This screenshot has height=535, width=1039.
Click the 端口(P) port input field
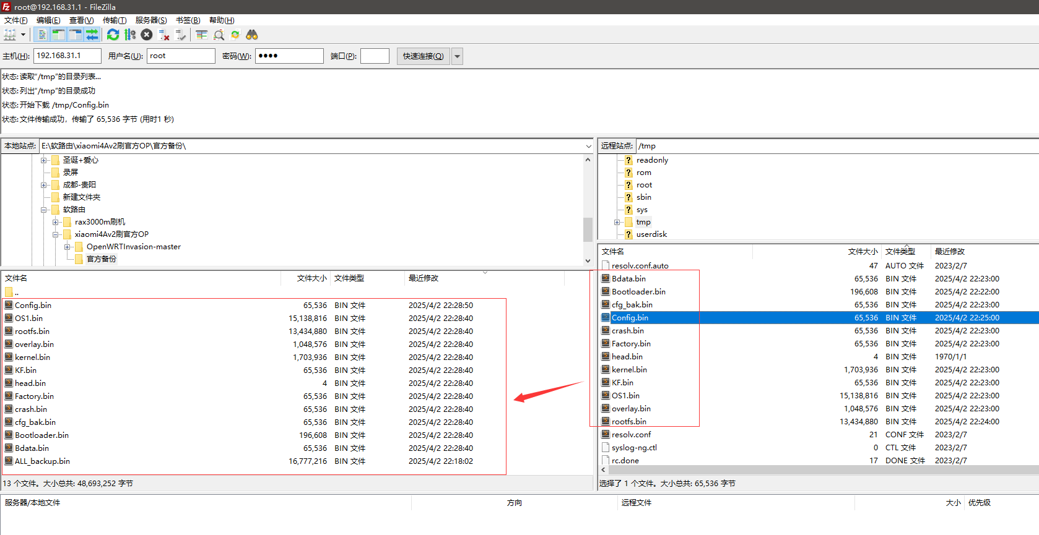coord(375,56)
